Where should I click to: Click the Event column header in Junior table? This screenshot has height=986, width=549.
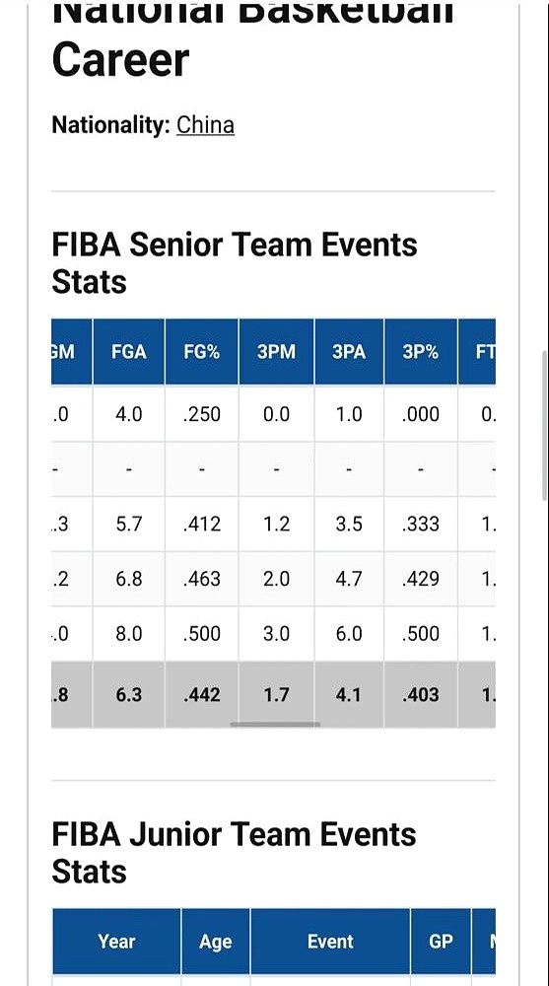(330, 942)
